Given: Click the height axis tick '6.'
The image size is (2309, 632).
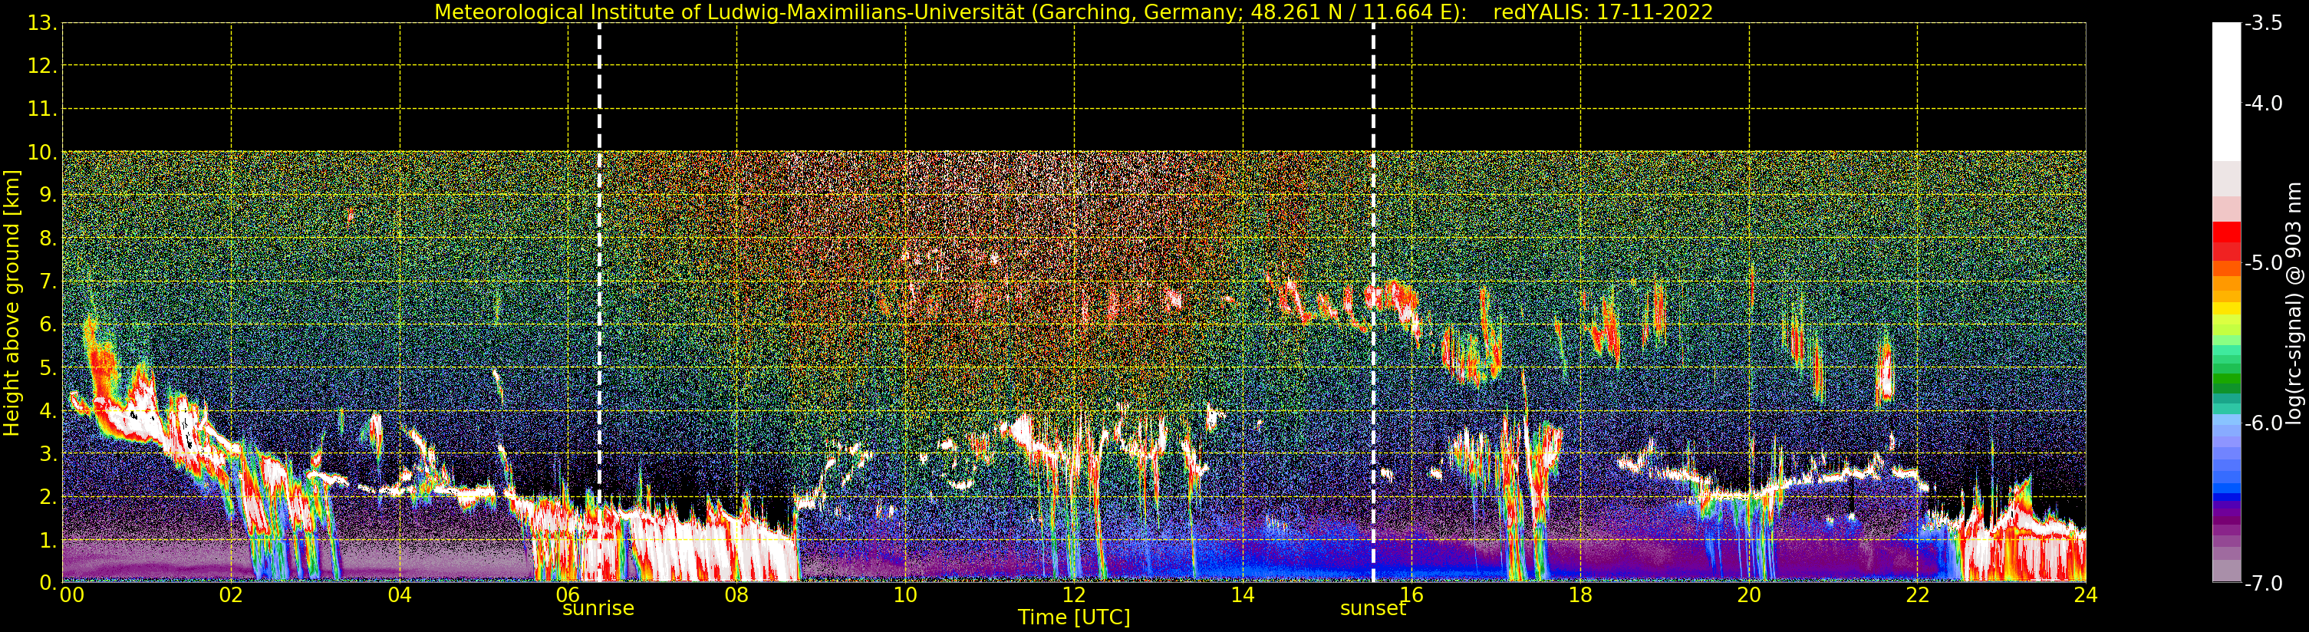Looking at the screenshot, I should pyautogui.click(x=48, y=325).
